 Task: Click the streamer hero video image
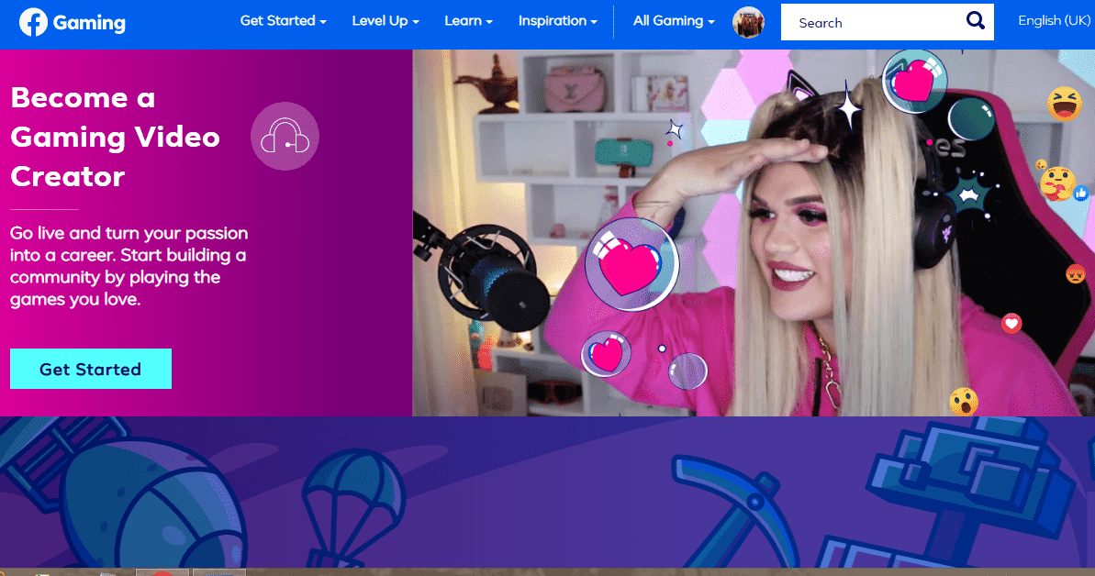click(754, 233)
